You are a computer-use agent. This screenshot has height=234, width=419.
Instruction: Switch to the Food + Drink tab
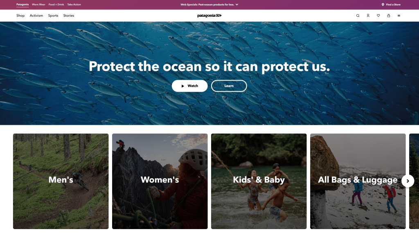pyautogui.click(x=56, y=4)
